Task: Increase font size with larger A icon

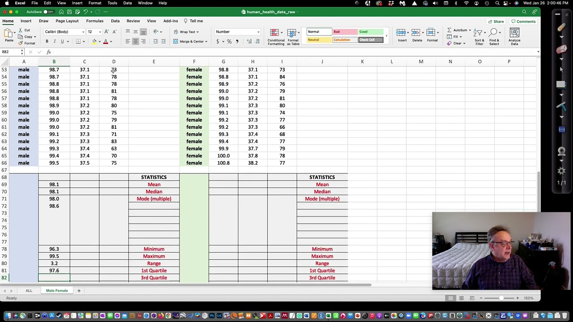Action: (107, 32)
